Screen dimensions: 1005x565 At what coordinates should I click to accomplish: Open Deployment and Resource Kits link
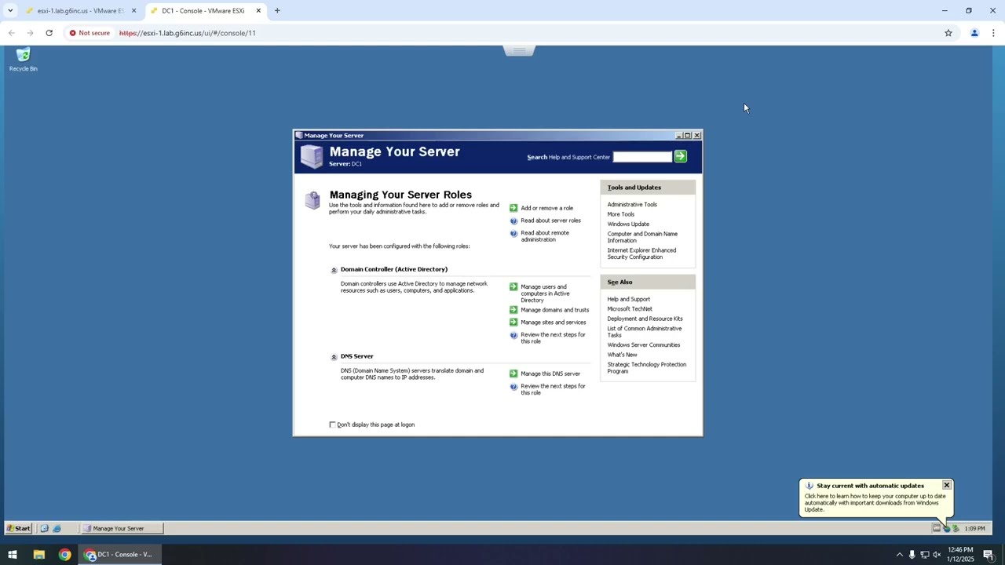pyautogui.click(x=645, y=319)
